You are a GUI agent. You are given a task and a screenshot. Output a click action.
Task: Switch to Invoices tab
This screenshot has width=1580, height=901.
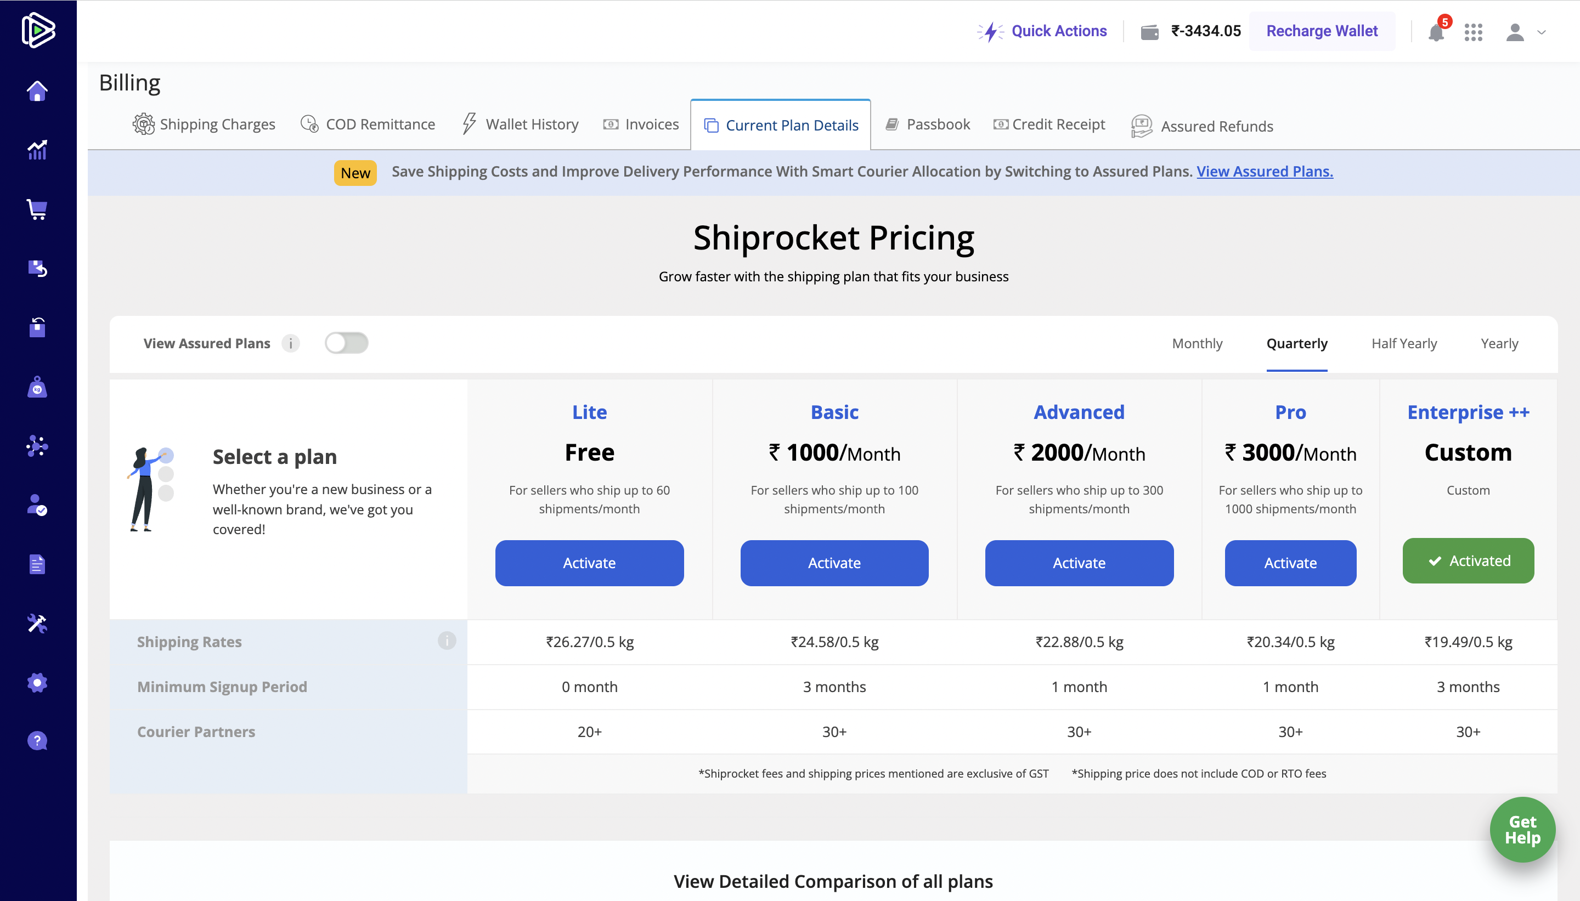pos(641,124)
